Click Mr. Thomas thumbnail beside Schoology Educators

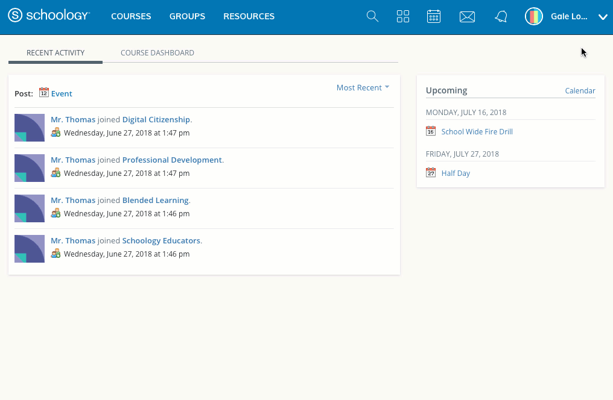click(x=30, y=248)
